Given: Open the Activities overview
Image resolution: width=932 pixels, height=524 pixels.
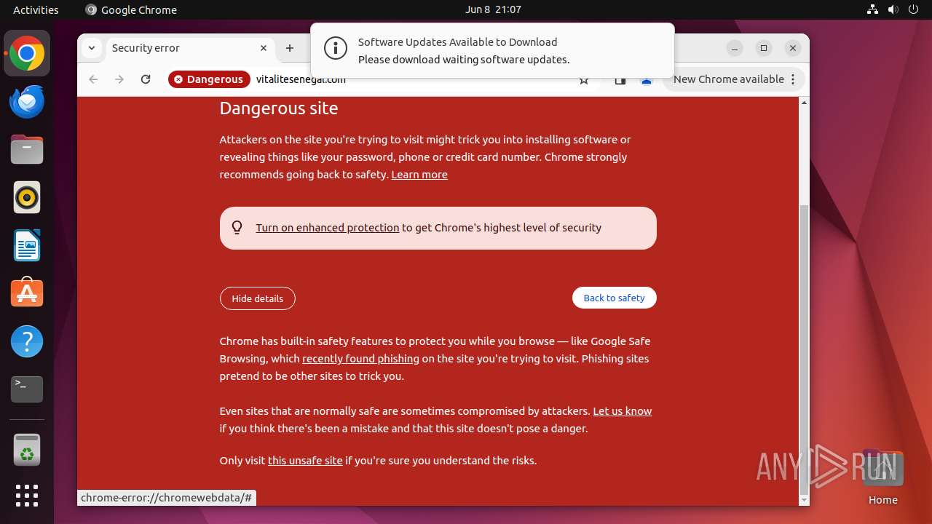Looking at the screenshot, I should [36, 9].
